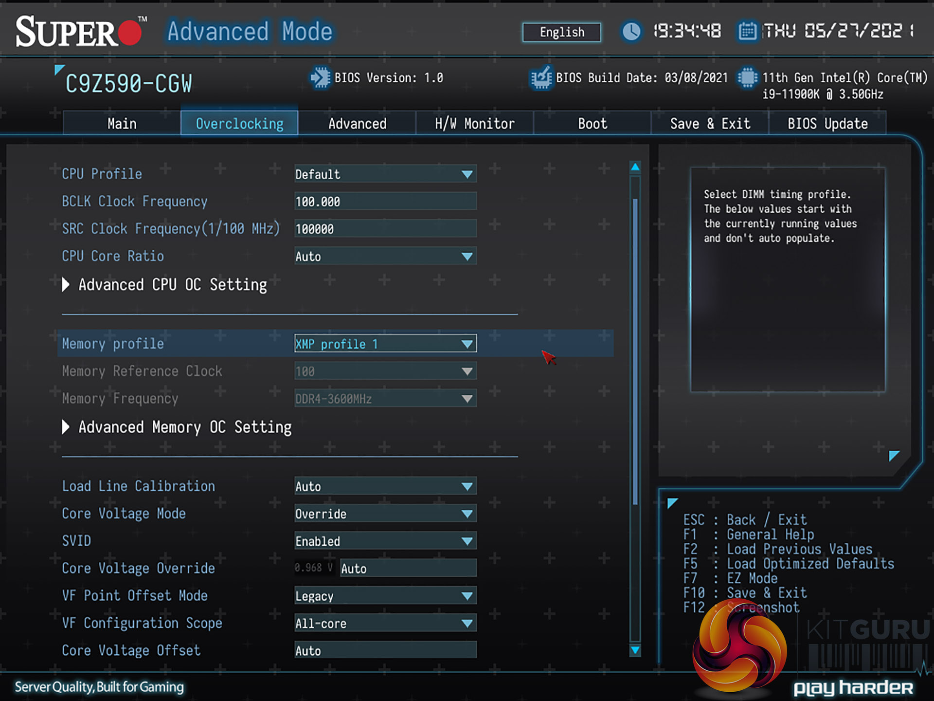The image size is (934, 701).
Task: Switch to the BIOS Update tab
Action: [827, 124]
